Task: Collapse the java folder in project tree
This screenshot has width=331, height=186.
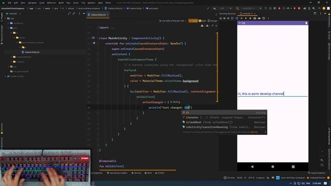Action: 9,28
